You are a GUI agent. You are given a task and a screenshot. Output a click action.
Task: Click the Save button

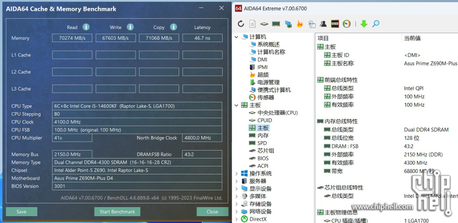coord(22,212)
